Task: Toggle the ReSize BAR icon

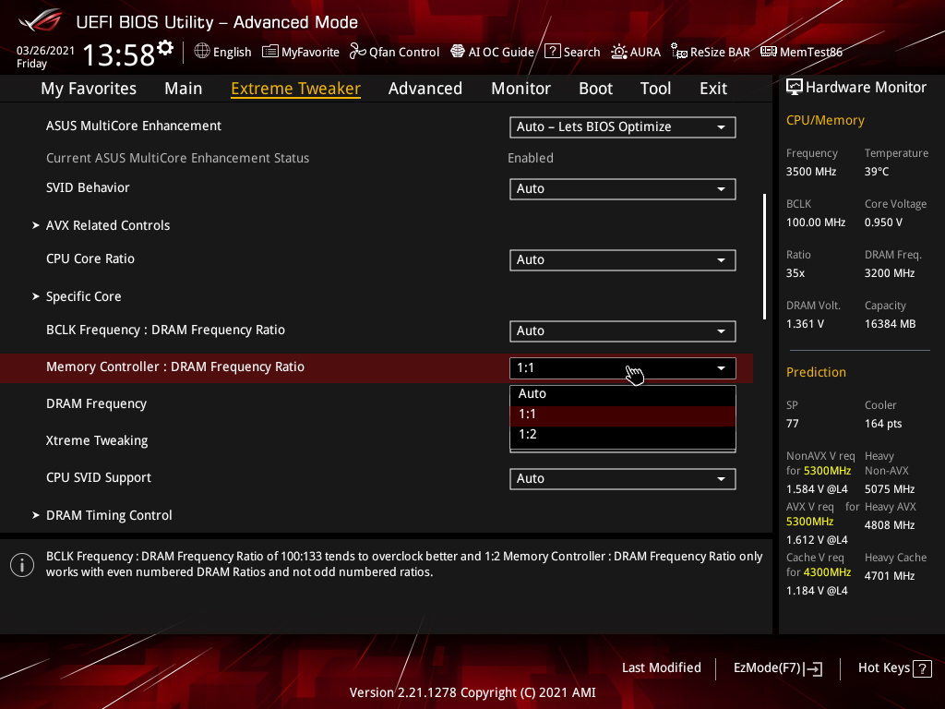Action: (x=679, y=52)
